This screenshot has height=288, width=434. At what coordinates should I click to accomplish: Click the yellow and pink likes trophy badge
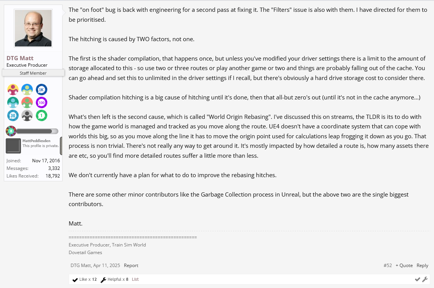13,90
